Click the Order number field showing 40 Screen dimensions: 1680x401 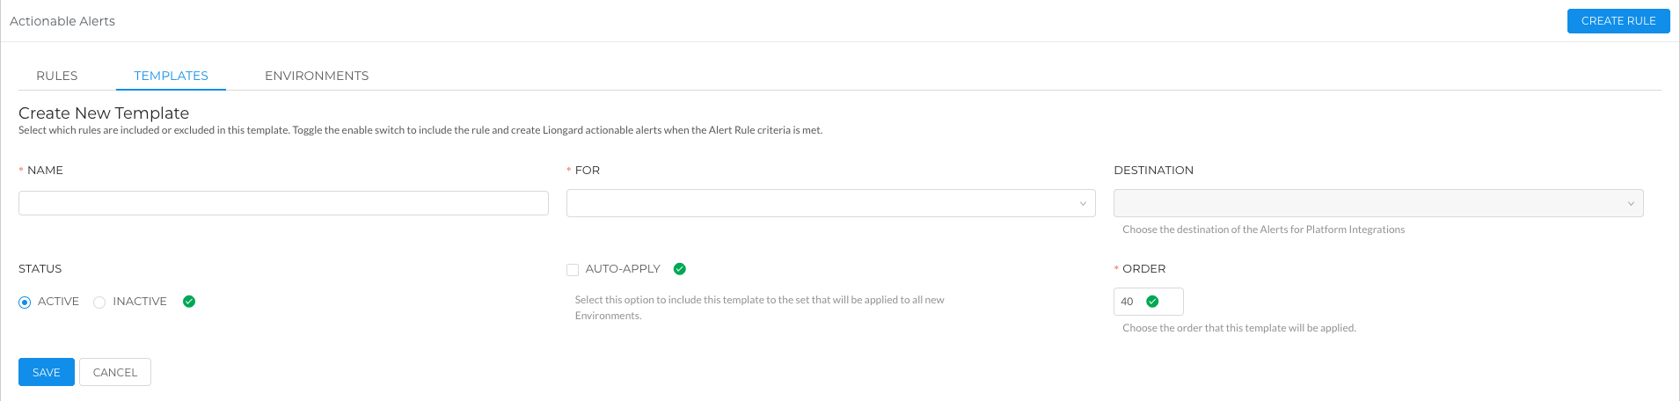[x=1148, y=302]
